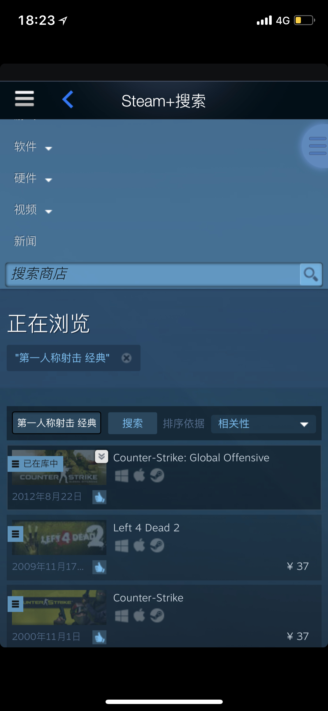328x711 pixels.
Task: Expand the 硬件 menu
Action: pos(33,178)
